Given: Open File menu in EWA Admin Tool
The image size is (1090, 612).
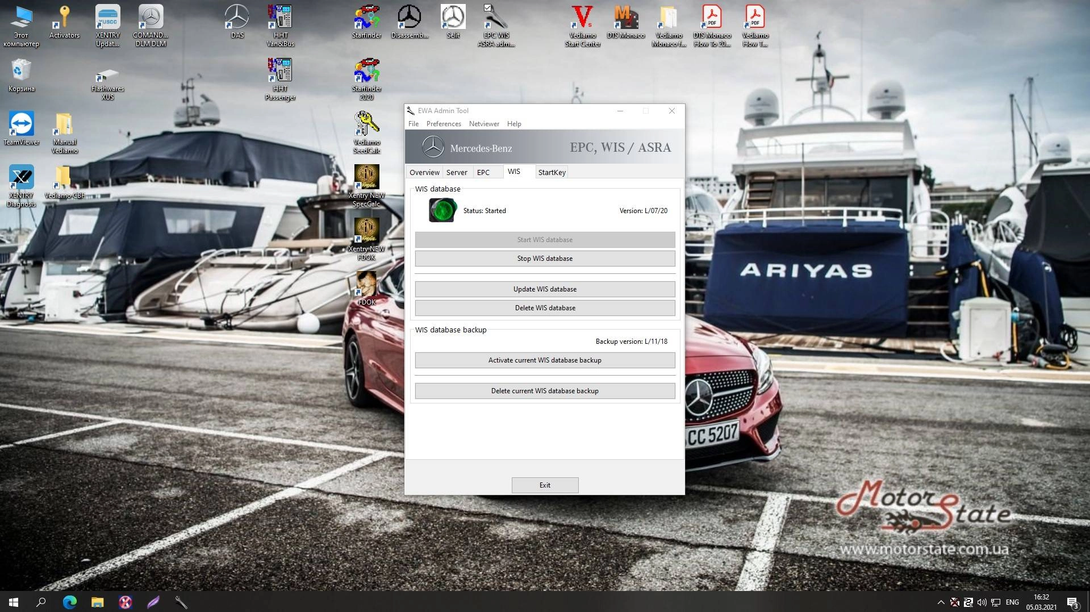Looking at the screenshot, I should click(x=413, y=124).
